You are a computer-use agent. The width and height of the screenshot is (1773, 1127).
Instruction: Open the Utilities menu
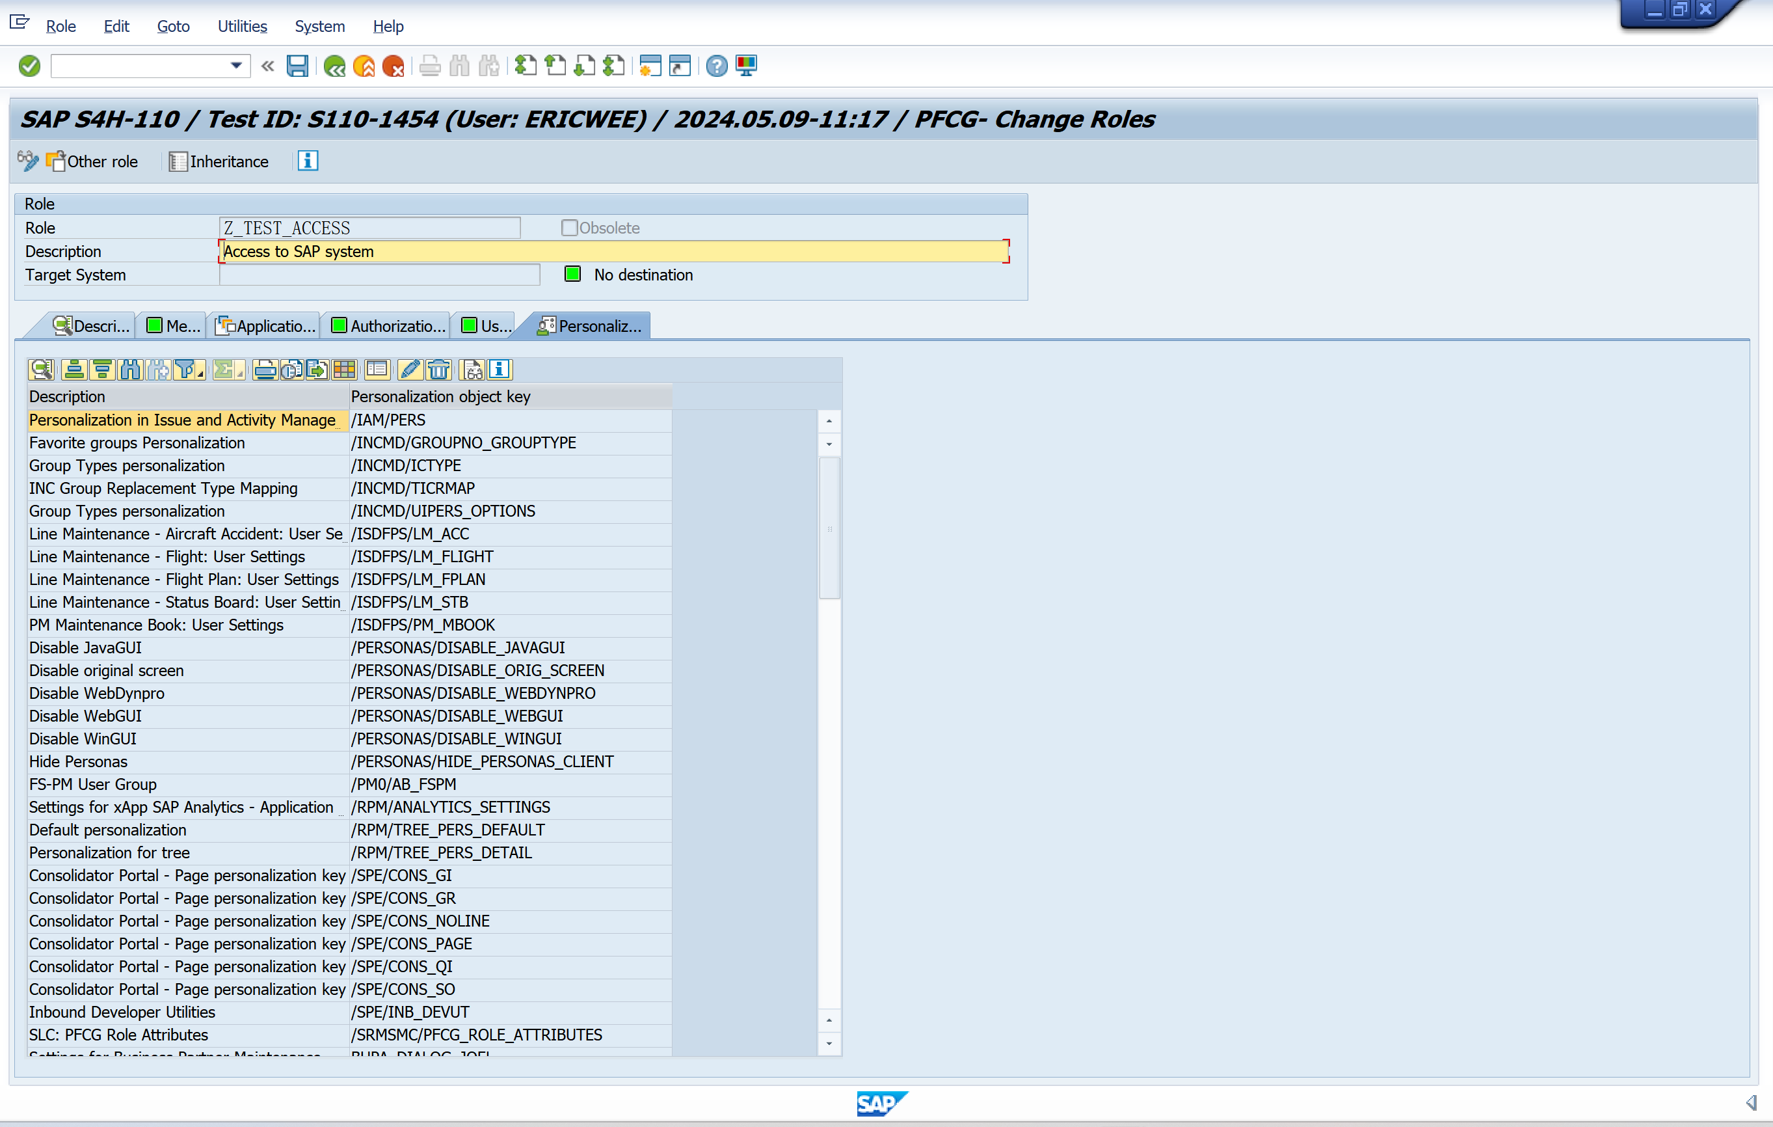pos(242,27)
